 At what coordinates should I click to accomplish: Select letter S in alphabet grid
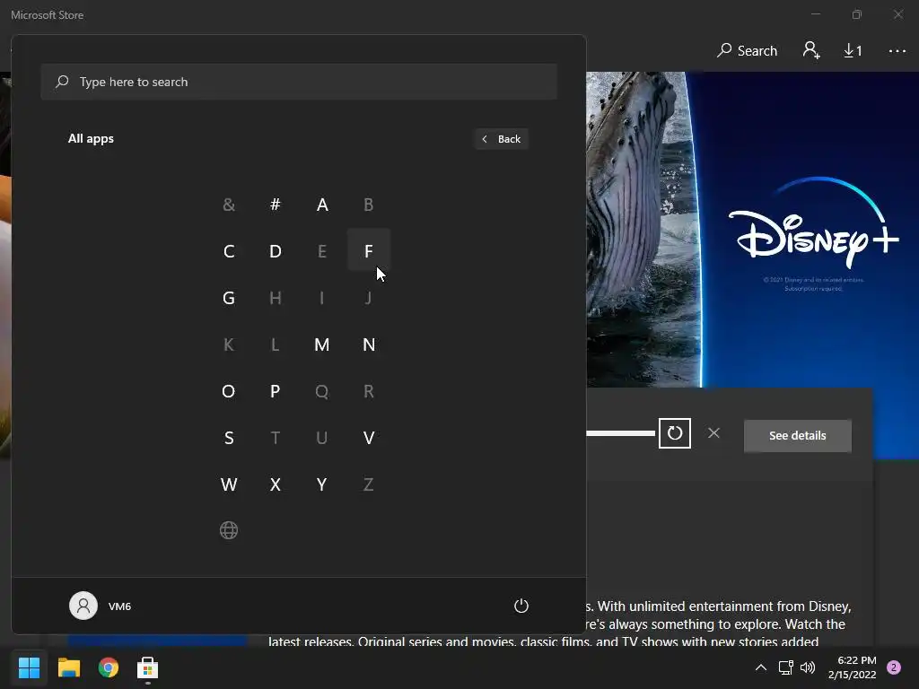(229, 438)
